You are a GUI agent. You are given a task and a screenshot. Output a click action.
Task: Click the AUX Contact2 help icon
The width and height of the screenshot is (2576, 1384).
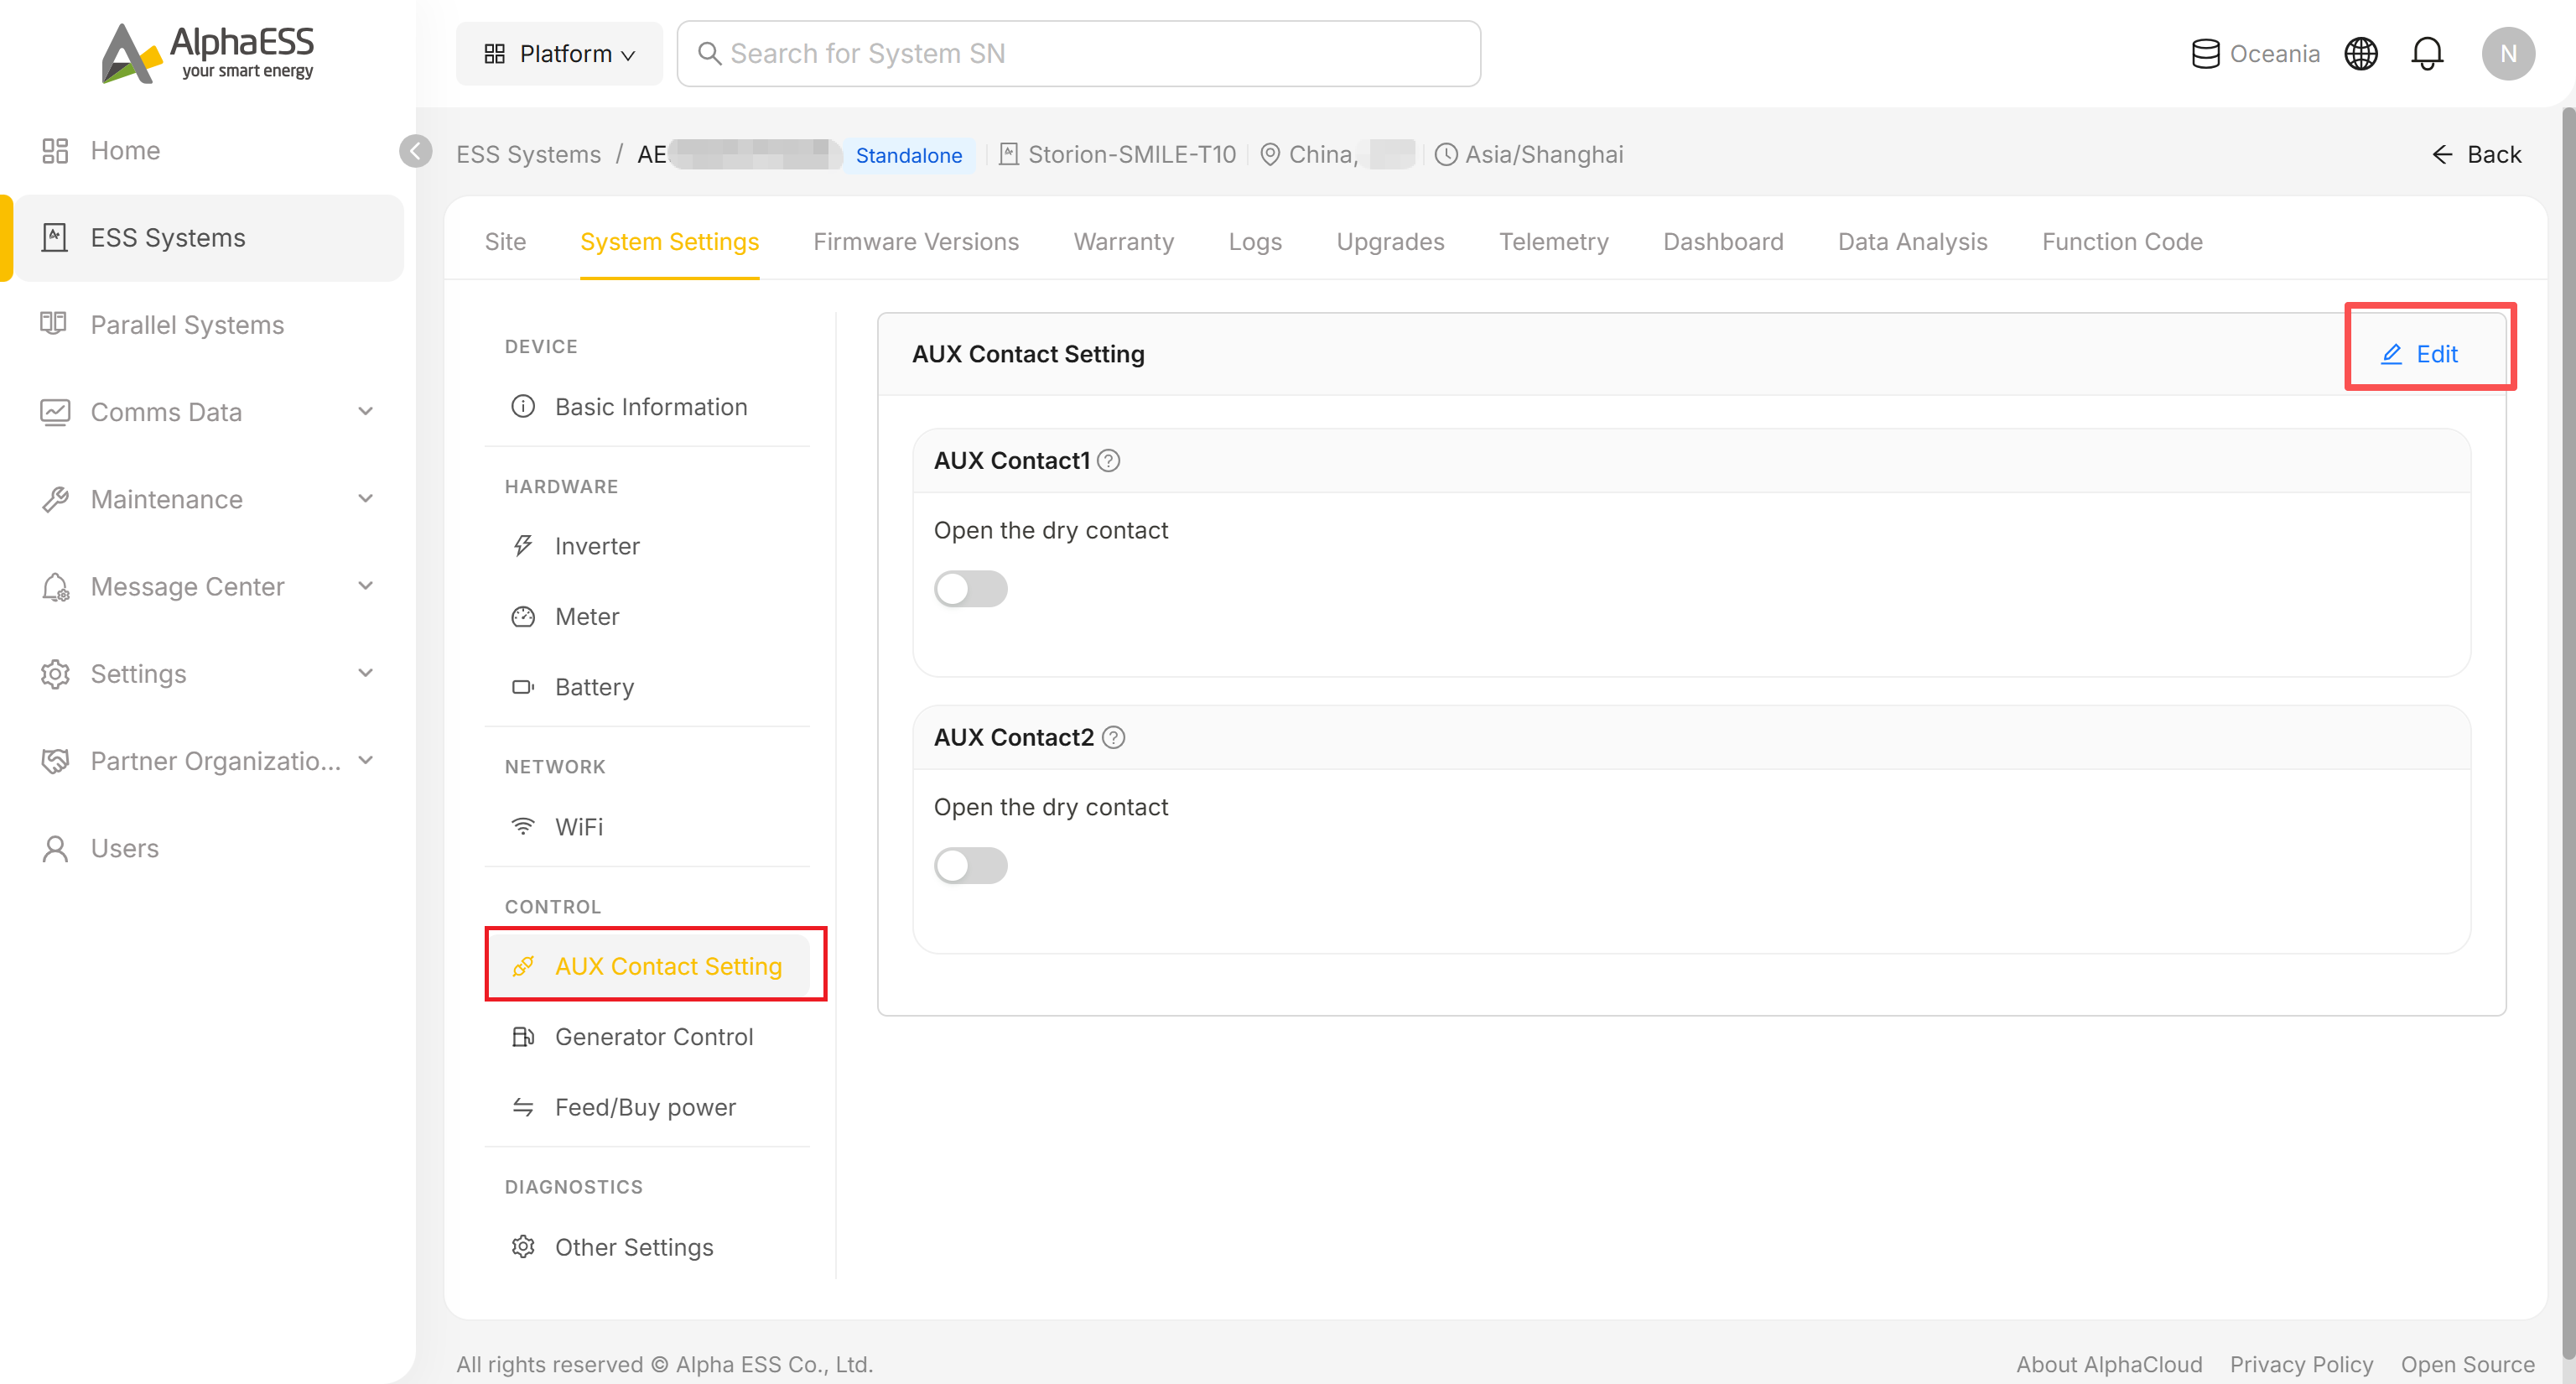(x=1113, y=737)
